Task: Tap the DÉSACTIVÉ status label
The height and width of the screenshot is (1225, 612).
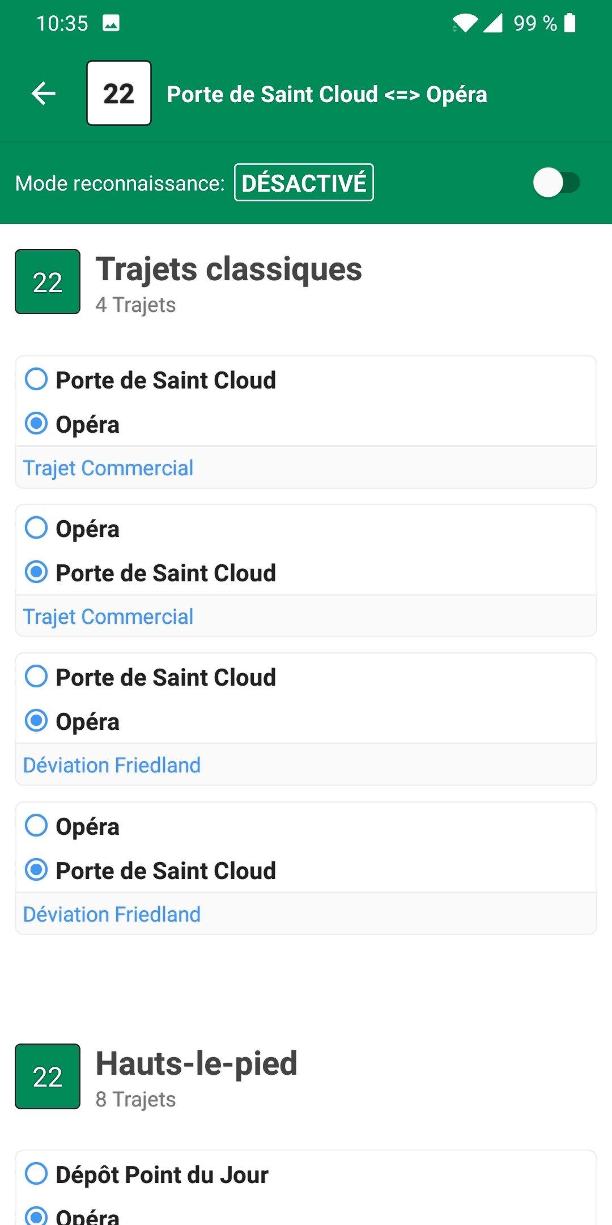Action: (x=304, y=183)
